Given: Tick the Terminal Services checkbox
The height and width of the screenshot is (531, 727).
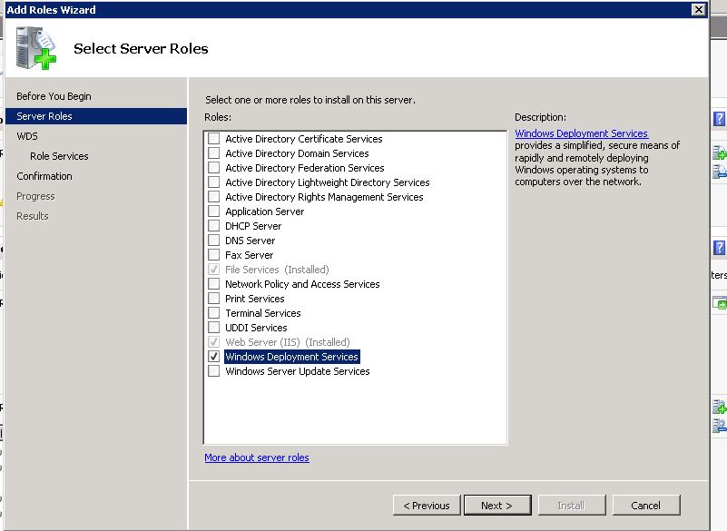Looking at the screenshot, I should 213,313.
